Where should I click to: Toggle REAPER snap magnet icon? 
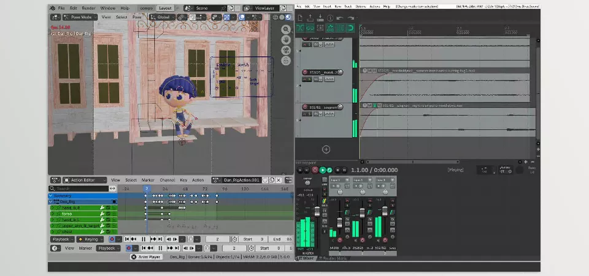[350, 28]
